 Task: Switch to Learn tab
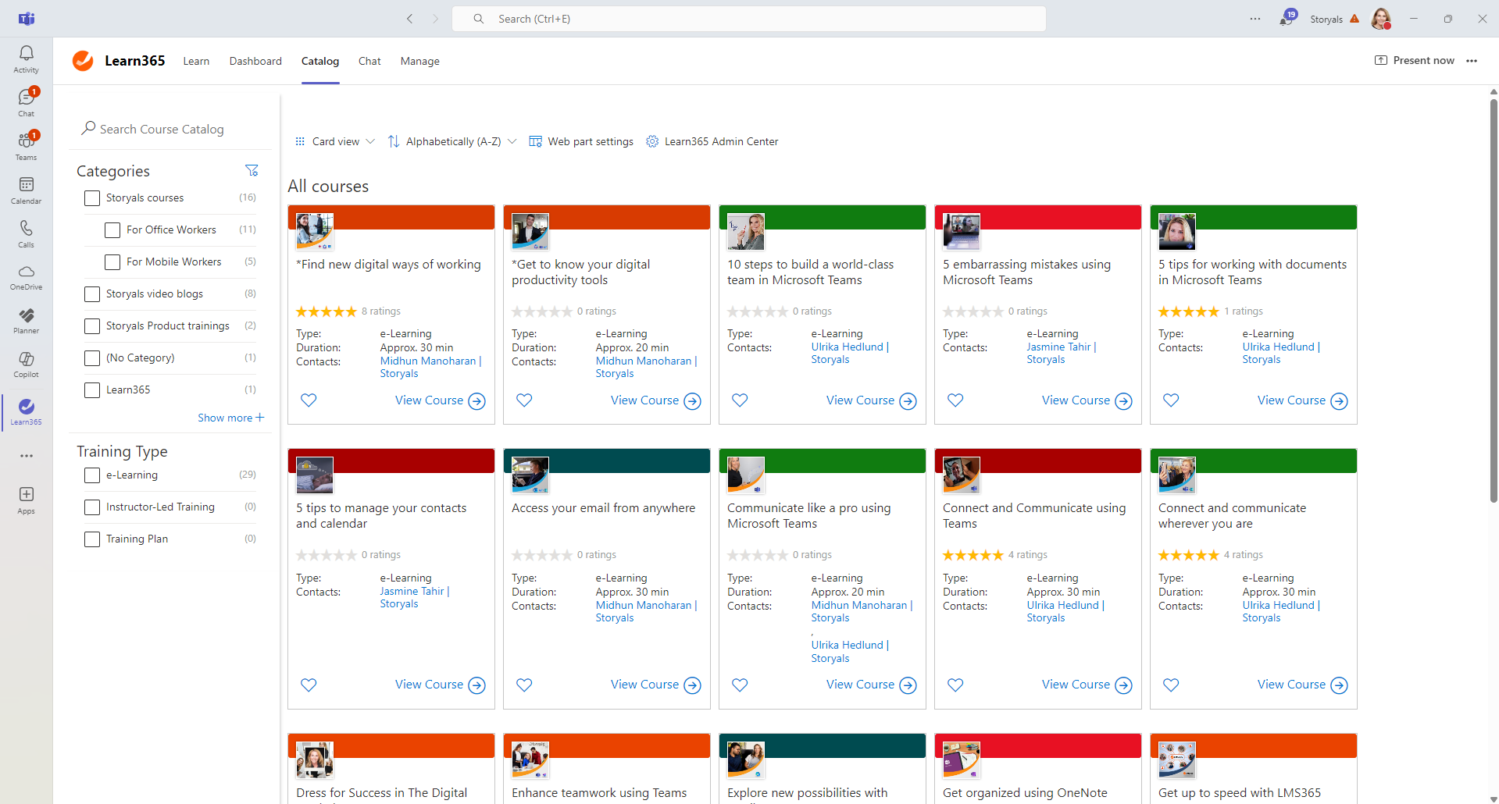pos(196,61)
